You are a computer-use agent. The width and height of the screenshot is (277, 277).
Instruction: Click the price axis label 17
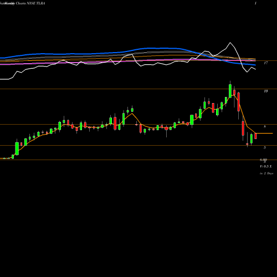pyautogui.click(x=266, y=63)
